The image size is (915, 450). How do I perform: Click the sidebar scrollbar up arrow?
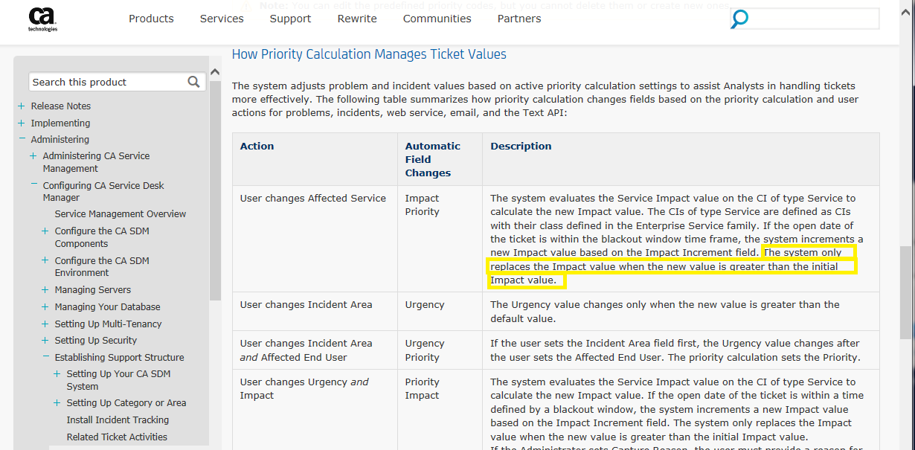pyautogui.click(x=215, y=71)
